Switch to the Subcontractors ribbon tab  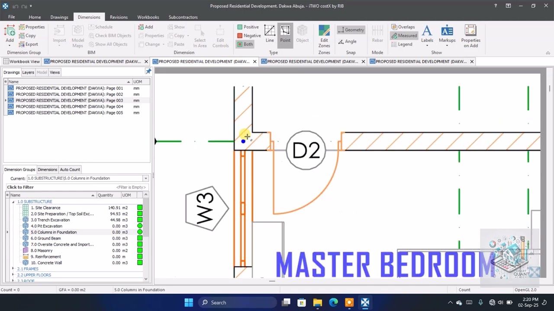coord(183,17)
